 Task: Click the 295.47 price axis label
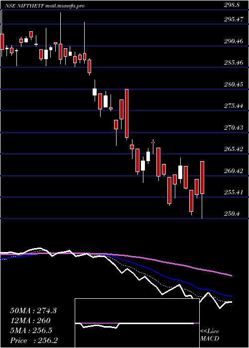(x=233, y=19)
